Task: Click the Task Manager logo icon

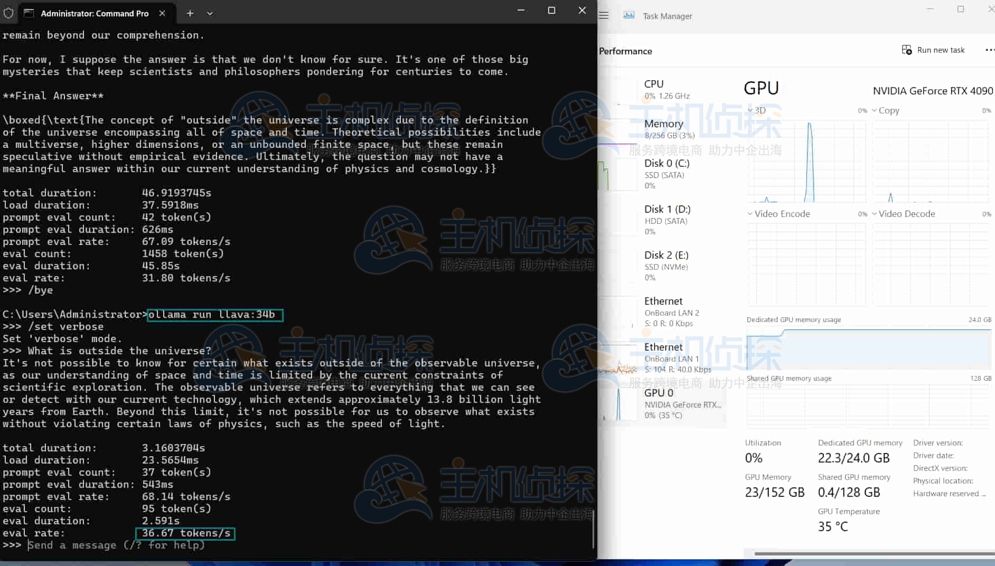Action: point(629,15)
